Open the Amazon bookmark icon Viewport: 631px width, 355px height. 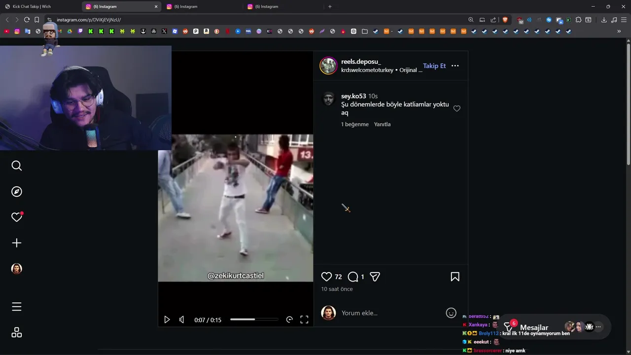pyautogui.click(x=206, y=31)
